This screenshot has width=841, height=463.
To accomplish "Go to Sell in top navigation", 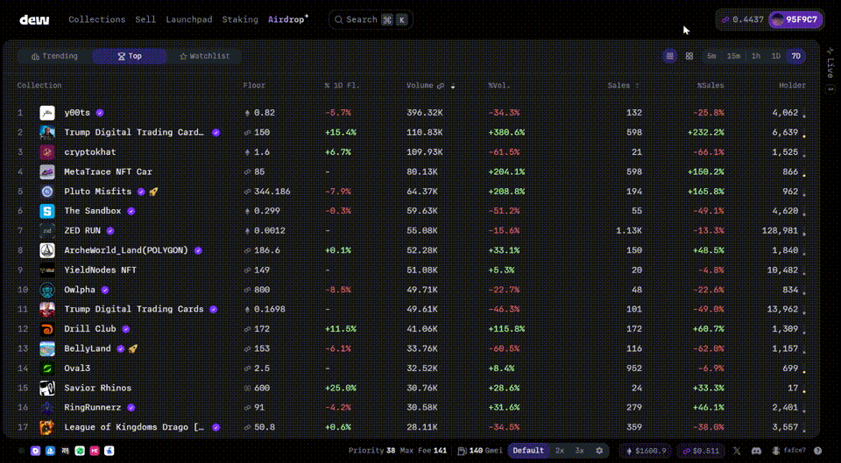I will click(145, 20).
